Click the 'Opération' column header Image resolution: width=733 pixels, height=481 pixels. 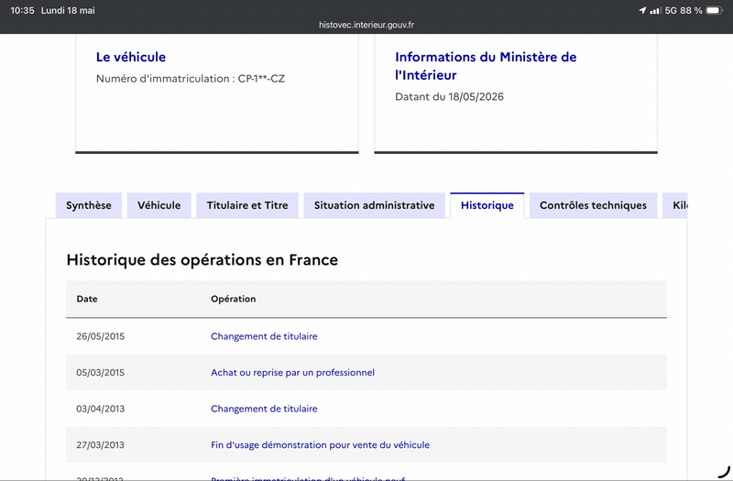tap(234, 299)
